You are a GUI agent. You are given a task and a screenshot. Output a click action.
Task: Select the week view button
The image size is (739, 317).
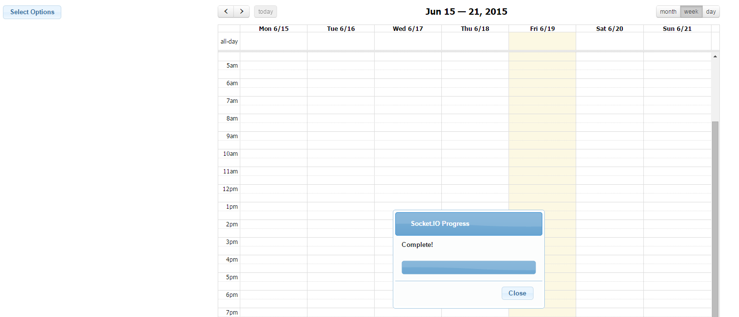[691, 12]
